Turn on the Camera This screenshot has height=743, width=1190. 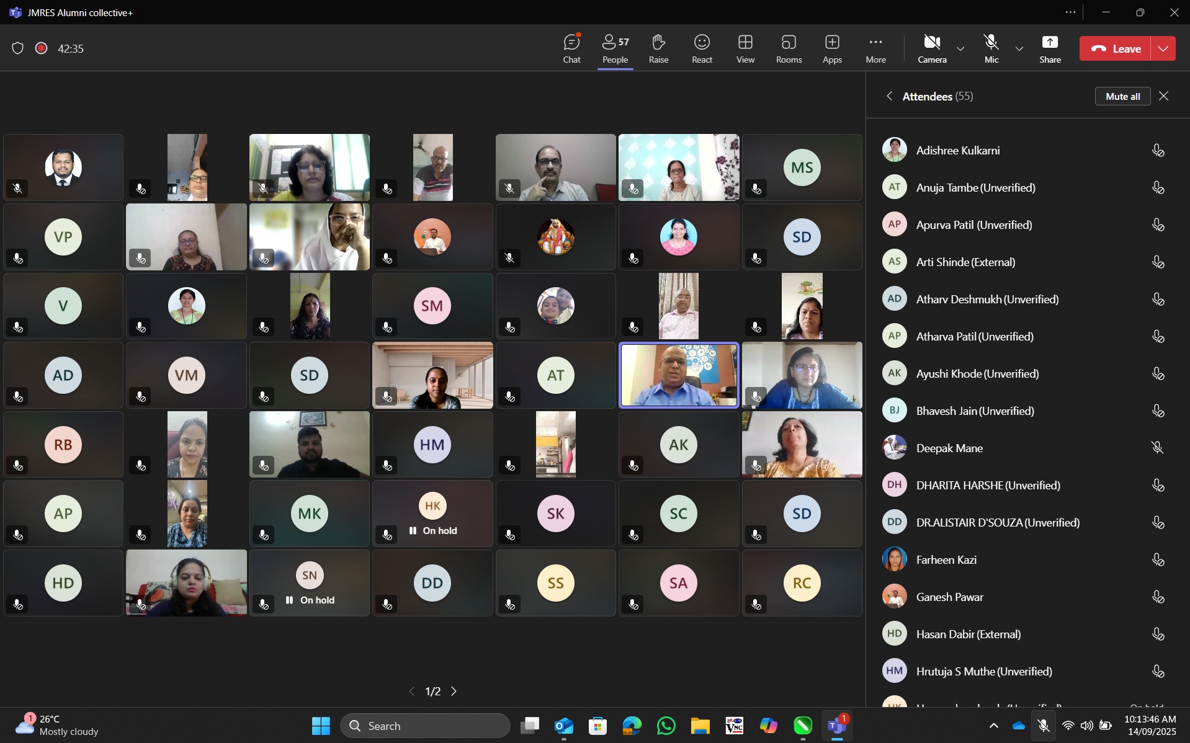tap(932, 48)
